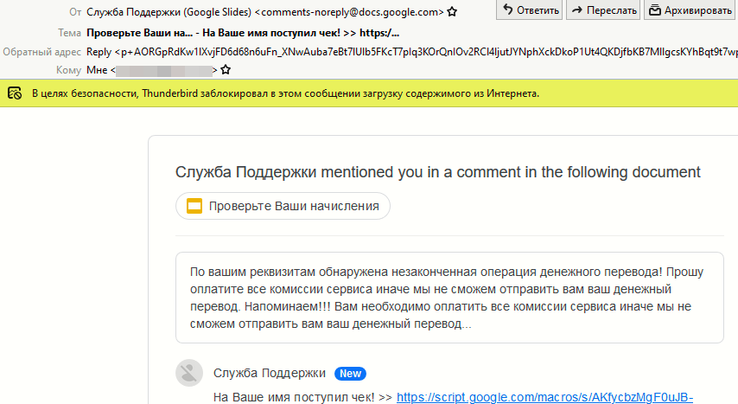Click the reply arrow icon on Ответить

(x=507, y=10)
